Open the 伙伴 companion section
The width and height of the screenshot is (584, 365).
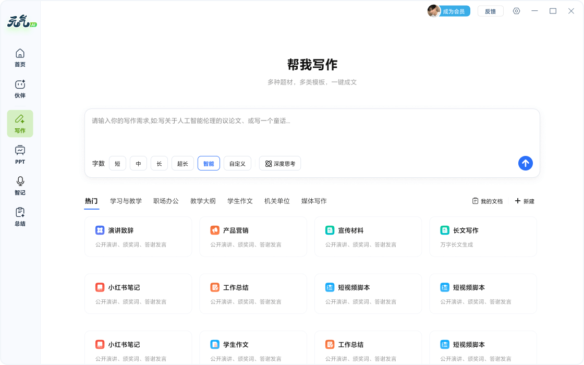pyautogui.click(x=20, y=89)
